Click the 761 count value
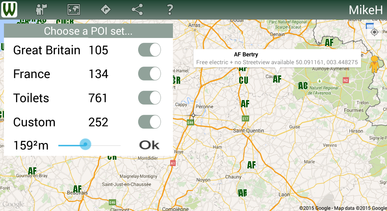387x211 pixels. pyautogui.click(x=98, y=98)
